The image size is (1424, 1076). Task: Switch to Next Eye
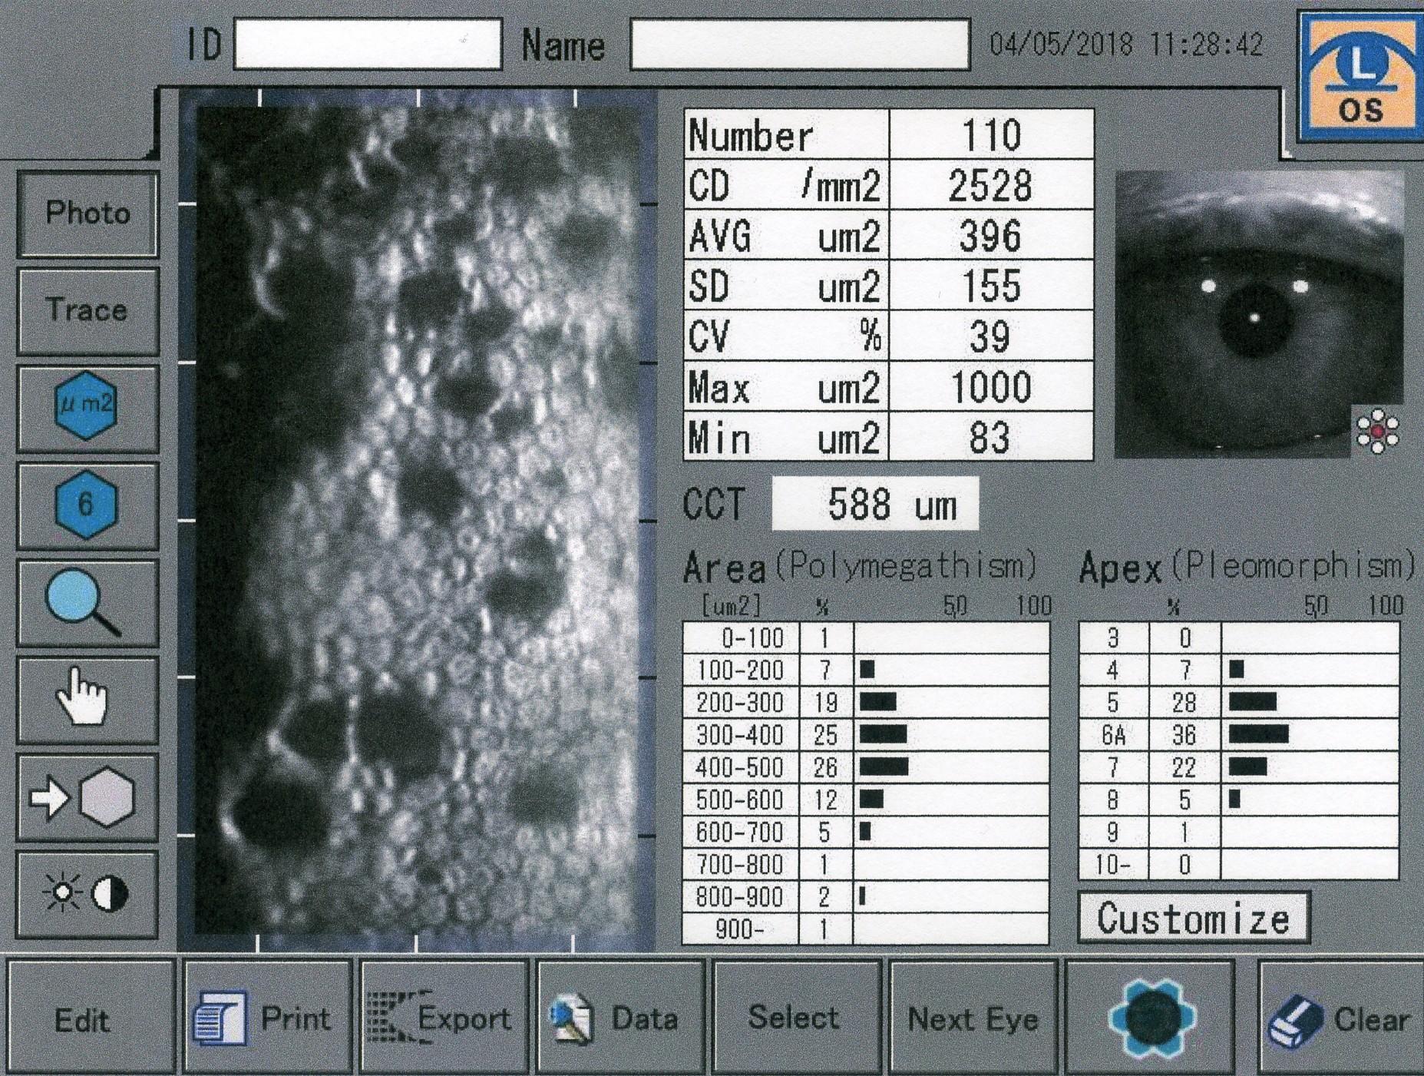[x=973, y=1018]
